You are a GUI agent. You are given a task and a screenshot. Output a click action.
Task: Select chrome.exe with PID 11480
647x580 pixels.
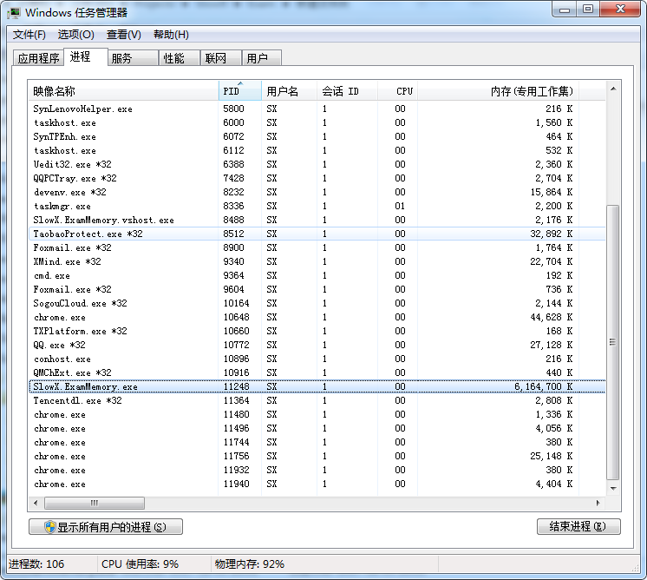click(317, 414)
